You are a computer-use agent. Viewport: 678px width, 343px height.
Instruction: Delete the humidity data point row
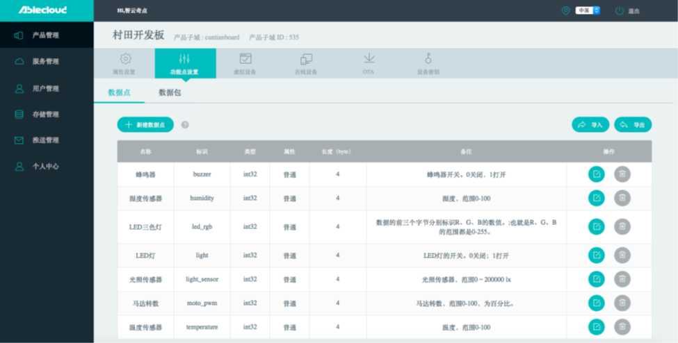(x=622, y=198)
